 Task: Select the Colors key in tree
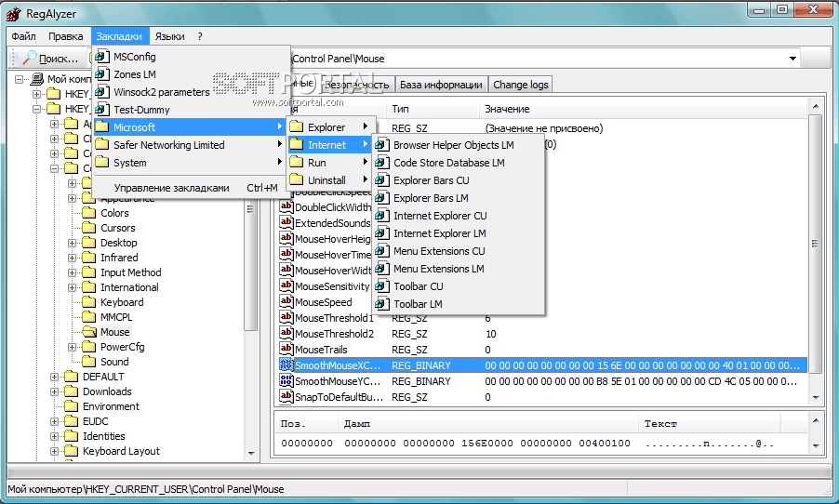(x=114, y=213)
